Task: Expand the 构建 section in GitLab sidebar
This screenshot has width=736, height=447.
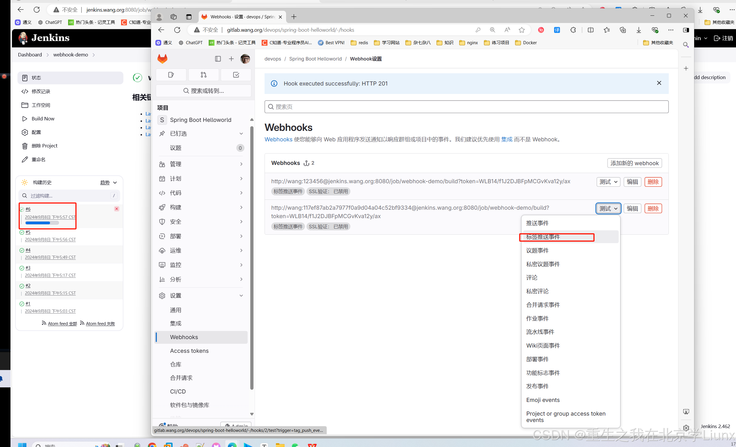Action: click(201, 207)
